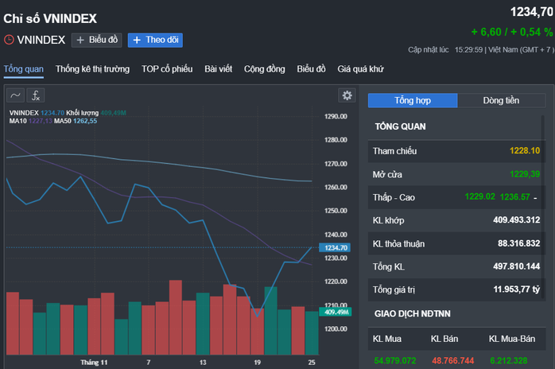Click the 1234.70 price label on axis
Screen dimensions: 555x369
335,247
